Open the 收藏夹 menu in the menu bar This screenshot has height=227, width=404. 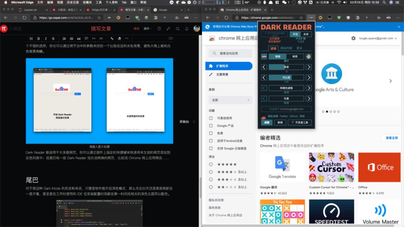87,2
